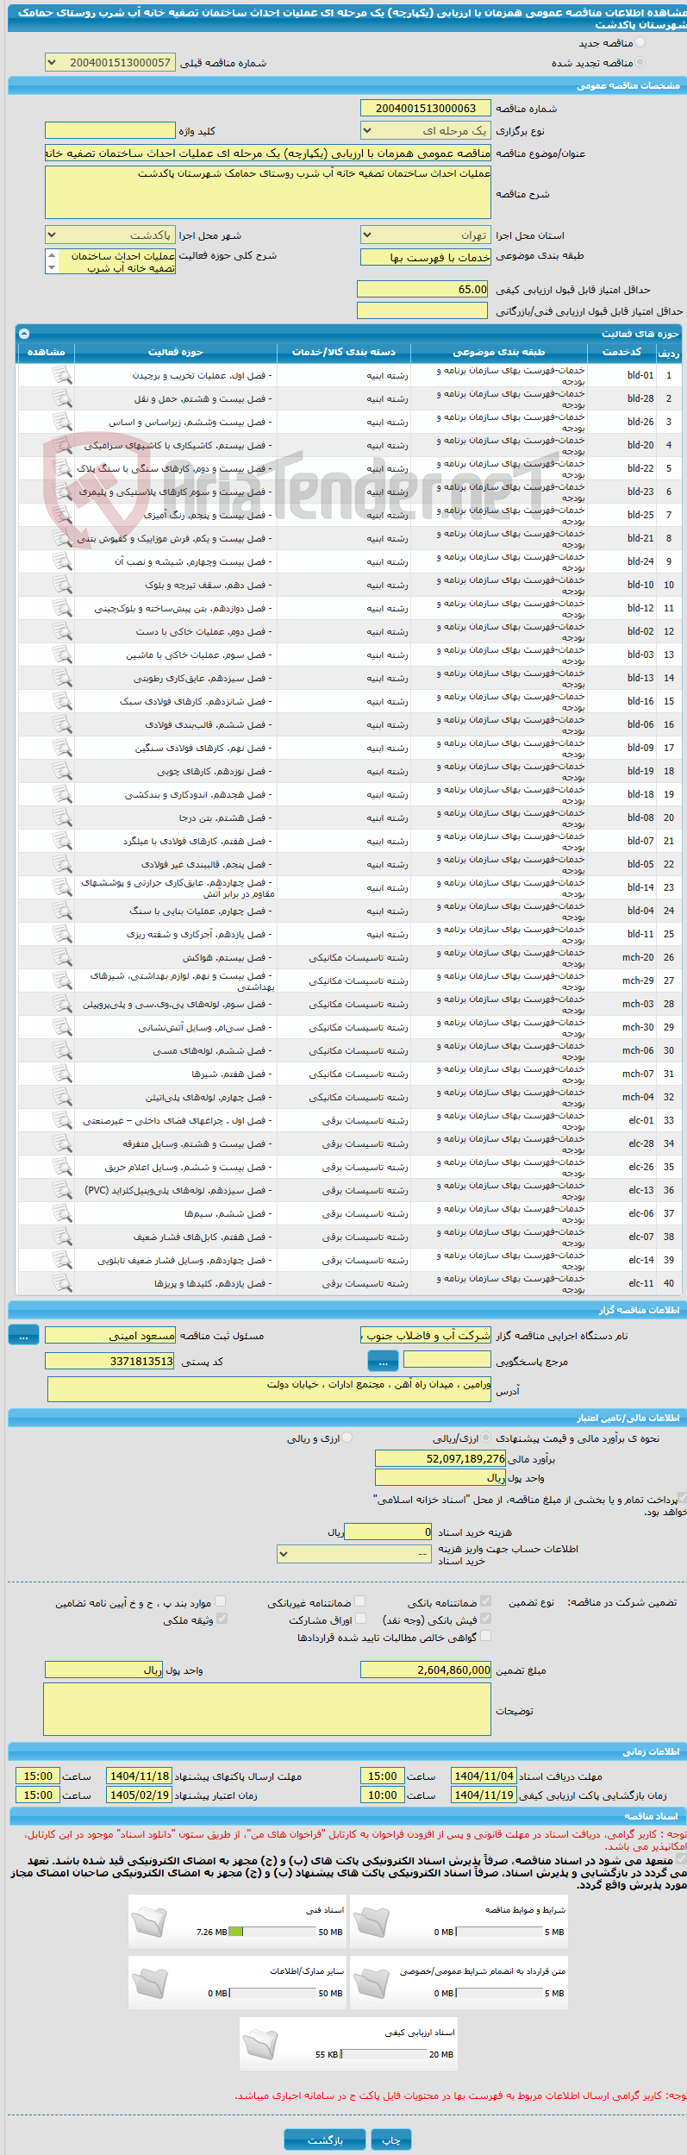Viewport: 687px width, 2155px height.
Task: Open the شرایط و ضوابط مناقصه folder
Action: tap(372, 1920)
